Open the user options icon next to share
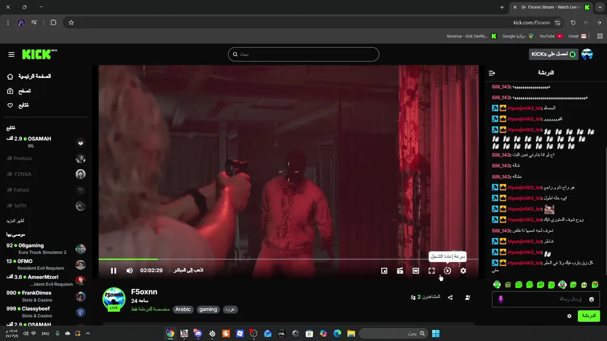 click(x=468, y=297)
